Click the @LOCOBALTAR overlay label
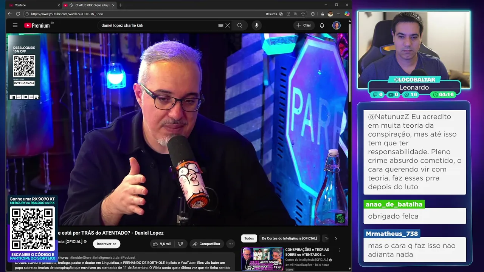This screenshot has width=484, height=272. [x=414, y=80]
